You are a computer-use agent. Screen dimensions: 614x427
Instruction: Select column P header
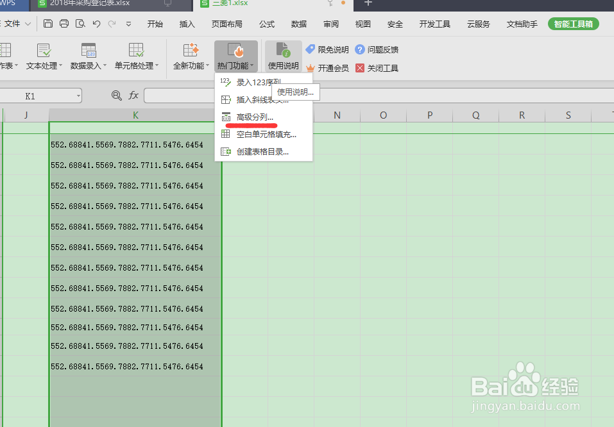[x=430, y=115]
